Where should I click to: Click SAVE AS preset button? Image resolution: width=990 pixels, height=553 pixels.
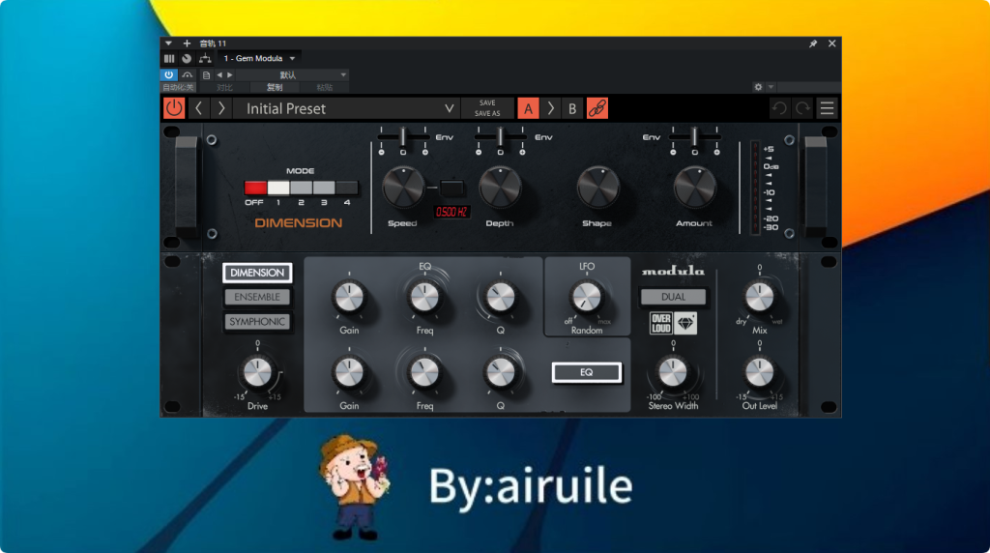pos(487,114)
